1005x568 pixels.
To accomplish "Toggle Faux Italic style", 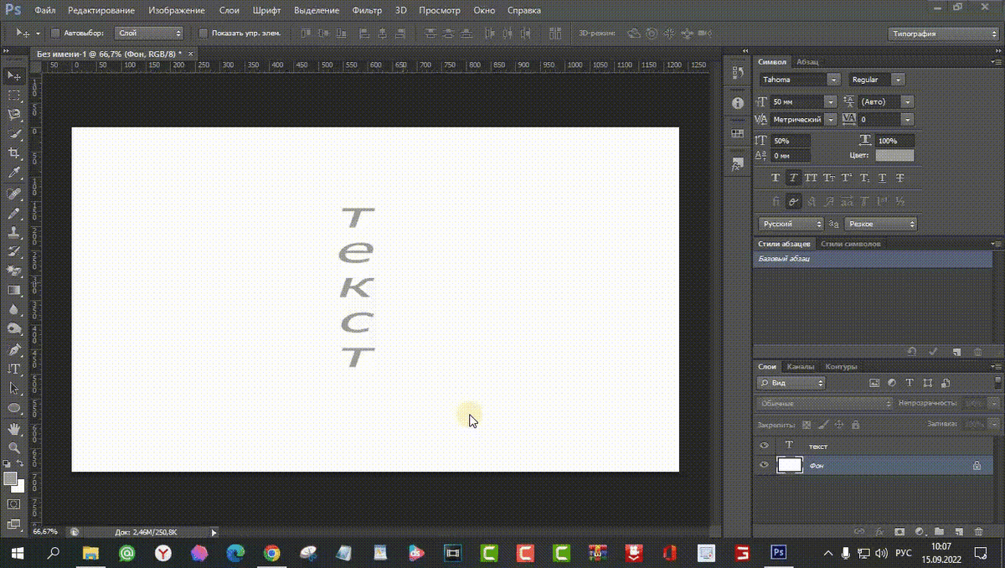I will [x=793, y=178].
